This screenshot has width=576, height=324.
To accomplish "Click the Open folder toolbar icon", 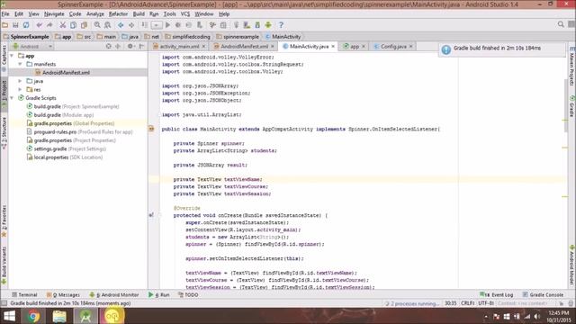I will pyautogui.click(x=4, y=25).
